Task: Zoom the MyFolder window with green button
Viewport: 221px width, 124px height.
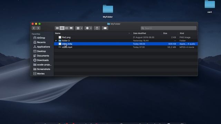Action: click(x=40, y=24)
